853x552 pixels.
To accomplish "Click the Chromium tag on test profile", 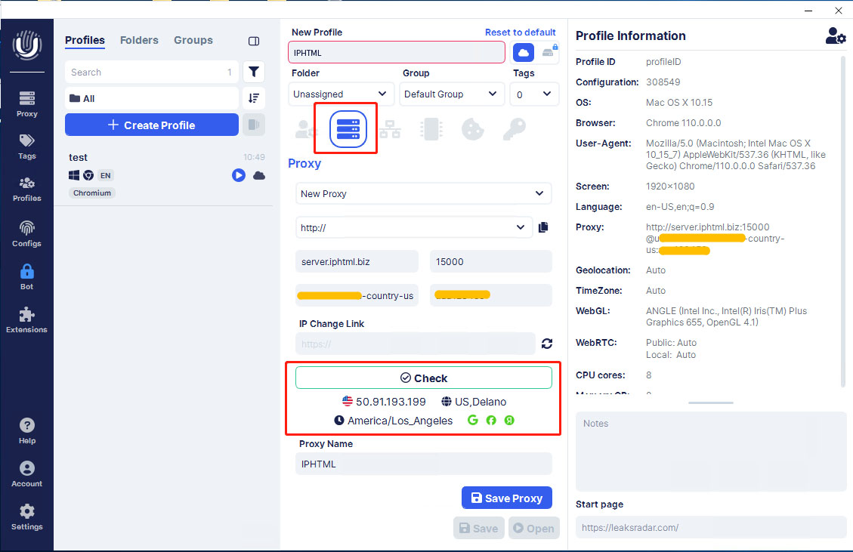I will pyautogui.click(x=92, y=193).
